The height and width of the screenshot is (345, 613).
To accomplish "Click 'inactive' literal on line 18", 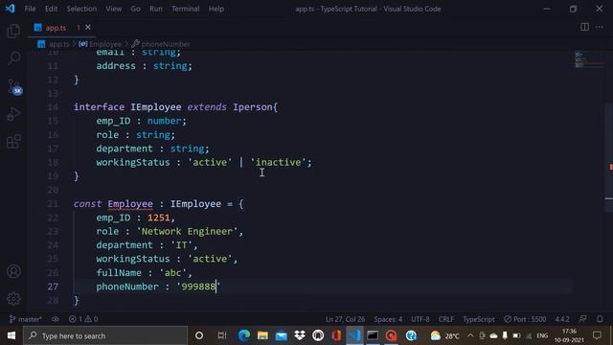I will point(278,162).
